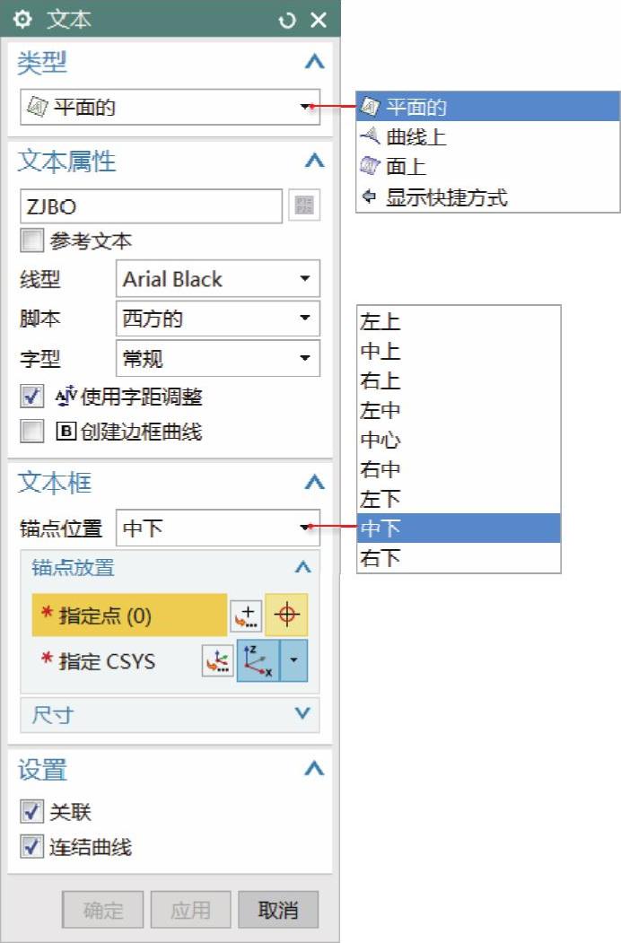The image size is (621, 943).
Task: Click the 确定 button
Action: point(103,910)
